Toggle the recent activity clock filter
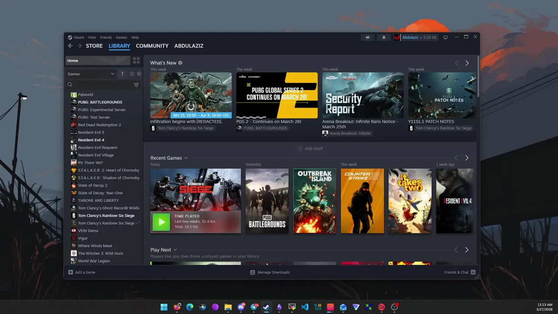The image size is (558, 314). click(x=132, y=74)
